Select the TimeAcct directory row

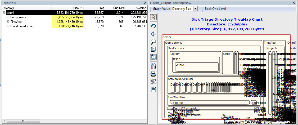(x=75, y=22)
